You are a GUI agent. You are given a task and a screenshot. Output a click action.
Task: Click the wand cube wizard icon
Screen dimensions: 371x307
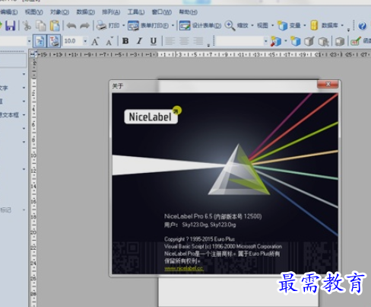pyautogui.click(x=276, y=41)
